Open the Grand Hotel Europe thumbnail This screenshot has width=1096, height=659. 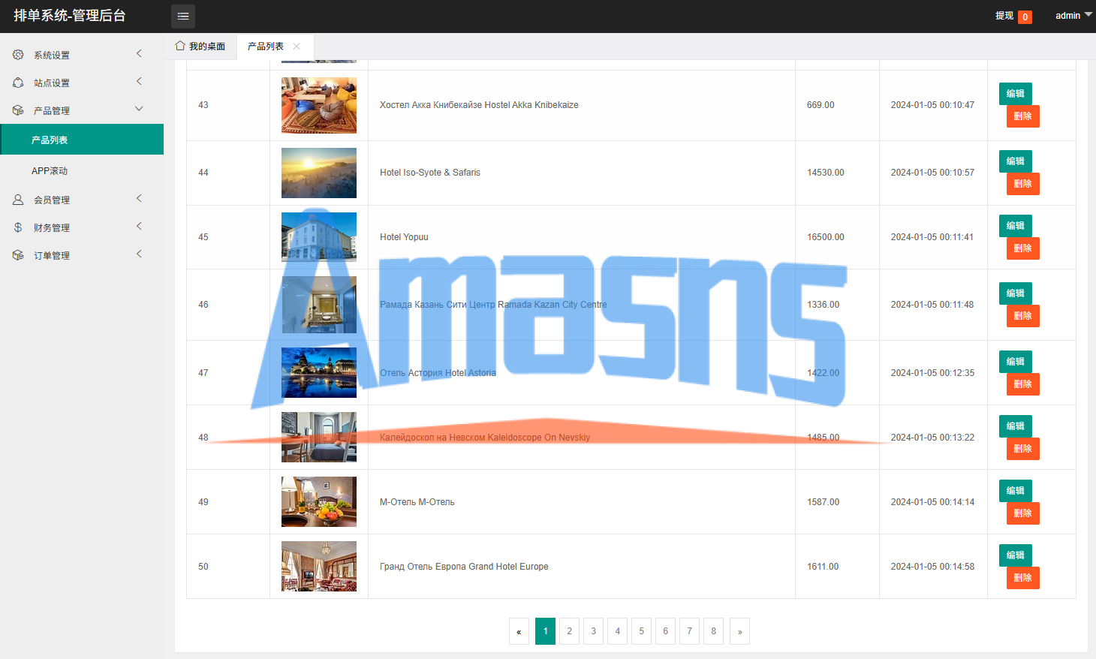click(319, 567)
